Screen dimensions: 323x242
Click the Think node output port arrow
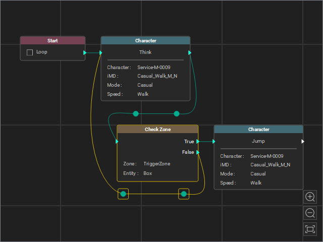click(190, 52)
